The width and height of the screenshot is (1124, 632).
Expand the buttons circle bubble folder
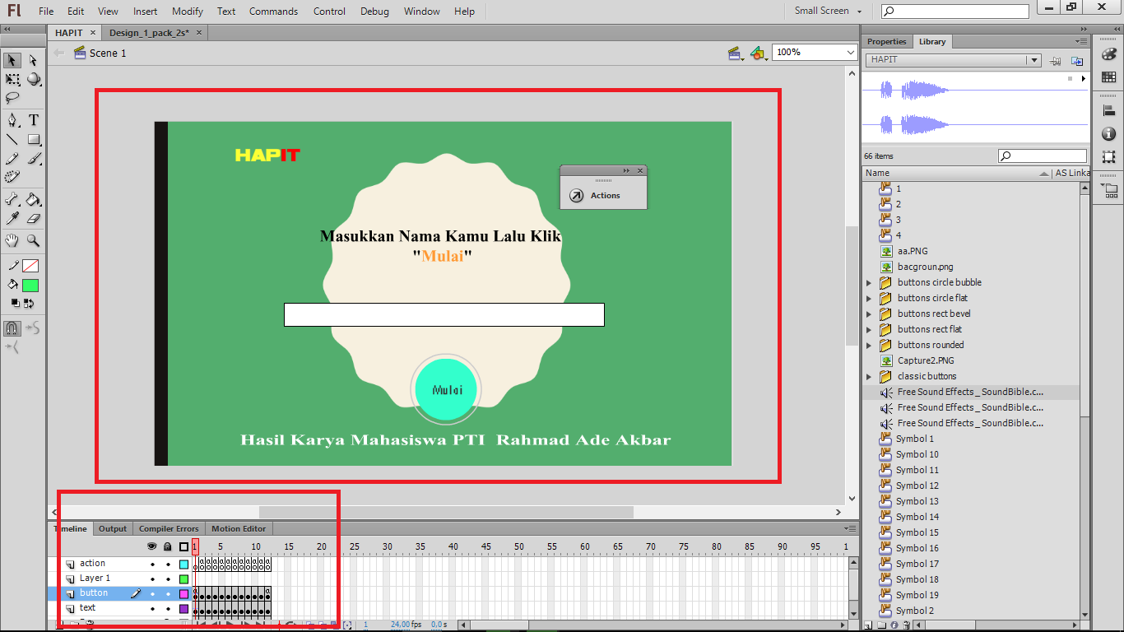tap(869, 282)
